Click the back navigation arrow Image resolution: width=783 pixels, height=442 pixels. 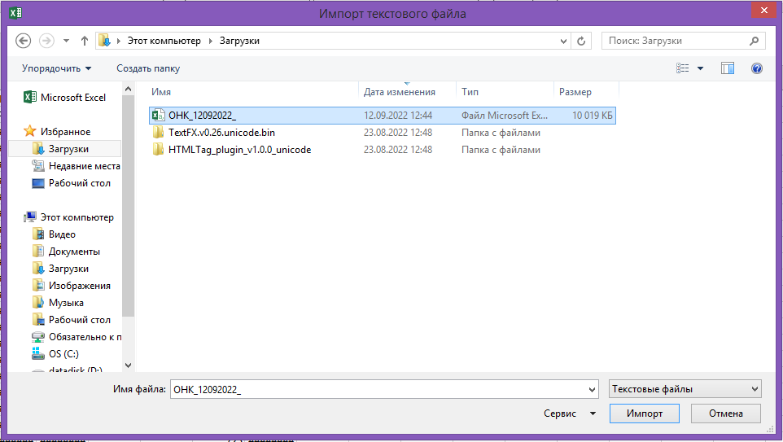(x=23, y=41)
